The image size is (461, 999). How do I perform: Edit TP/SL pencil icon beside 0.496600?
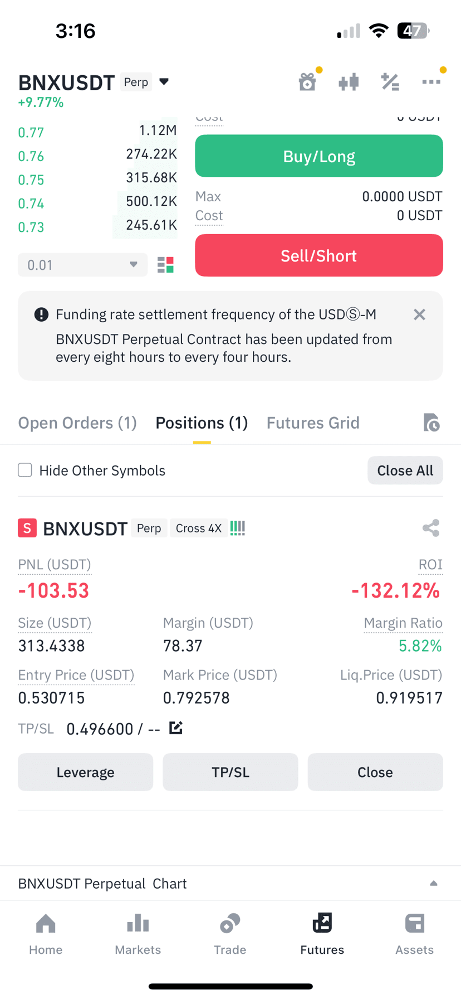tap(176, 728)
